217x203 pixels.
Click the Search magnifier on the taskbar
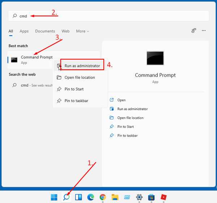[66, 197]
